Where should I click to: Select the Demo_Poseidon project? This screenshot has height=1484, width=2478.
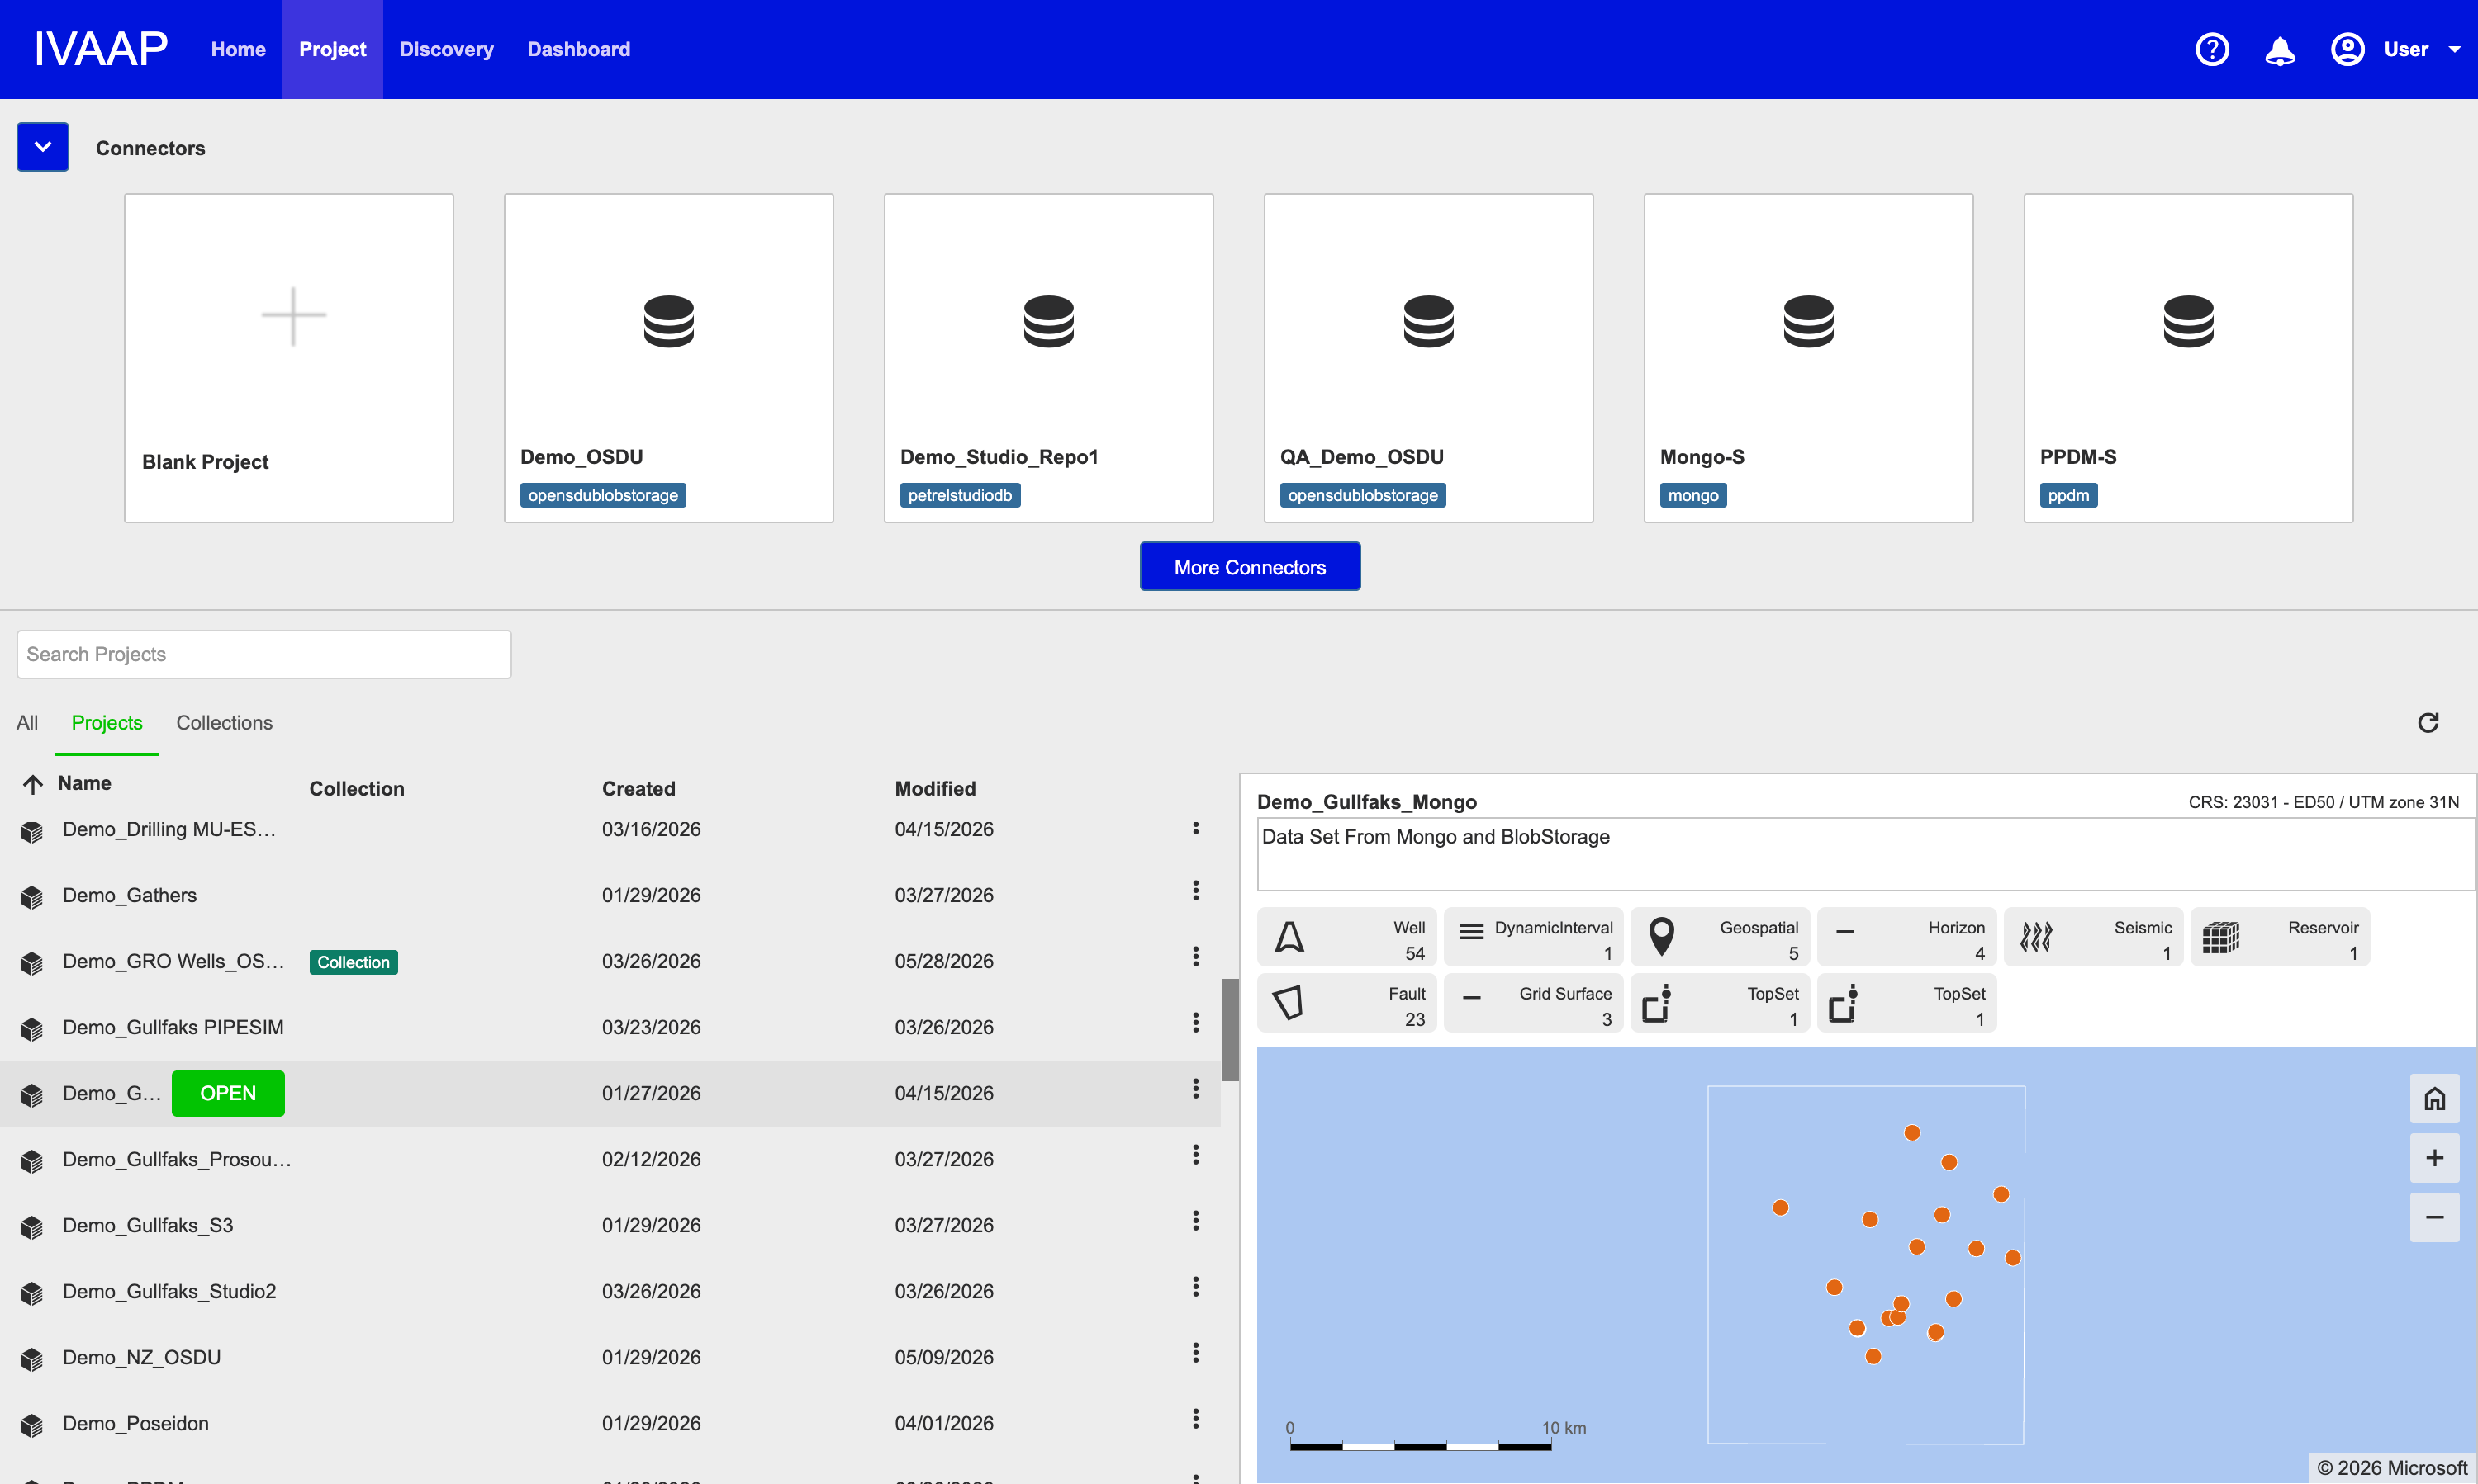(610, 1423)
